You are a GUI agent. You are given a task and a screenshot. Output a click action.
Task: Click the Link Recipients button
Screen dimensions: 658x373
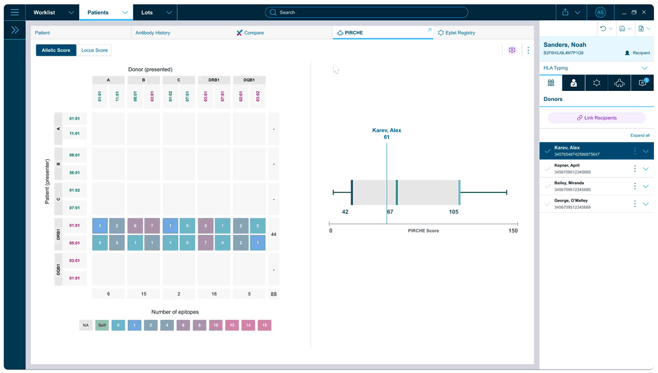(596, 117)
